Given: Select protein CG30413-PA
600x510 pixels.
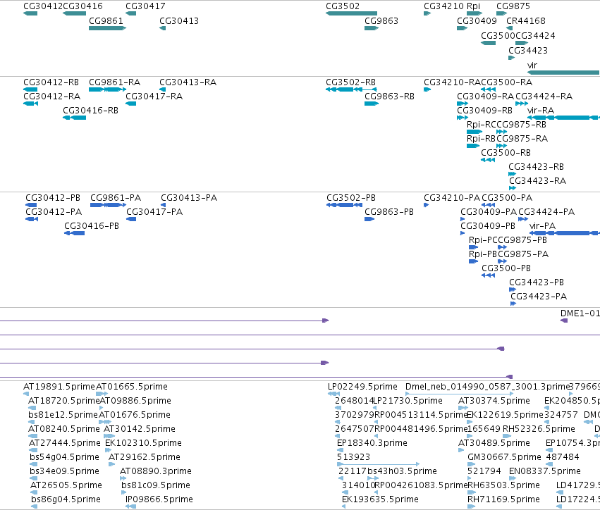Looking at the screenshot, I should (189, 198).
